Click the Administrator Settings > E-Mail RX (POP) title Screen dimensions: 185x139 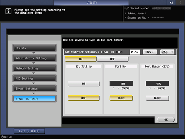click(x=94, y=52)
